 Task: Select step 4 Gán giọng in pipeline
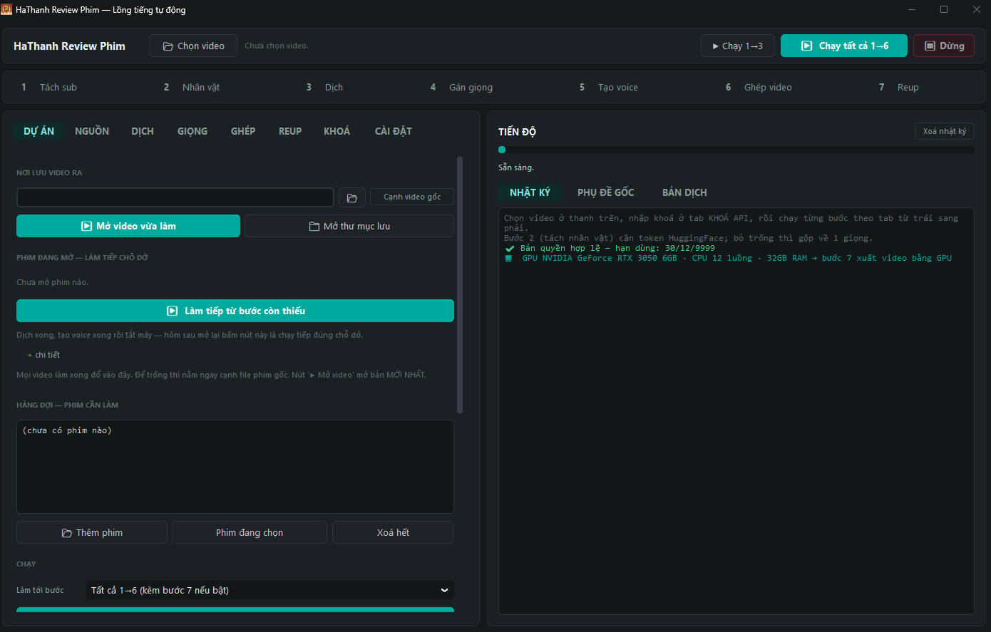pyautogui.click(x=461, y=87)
